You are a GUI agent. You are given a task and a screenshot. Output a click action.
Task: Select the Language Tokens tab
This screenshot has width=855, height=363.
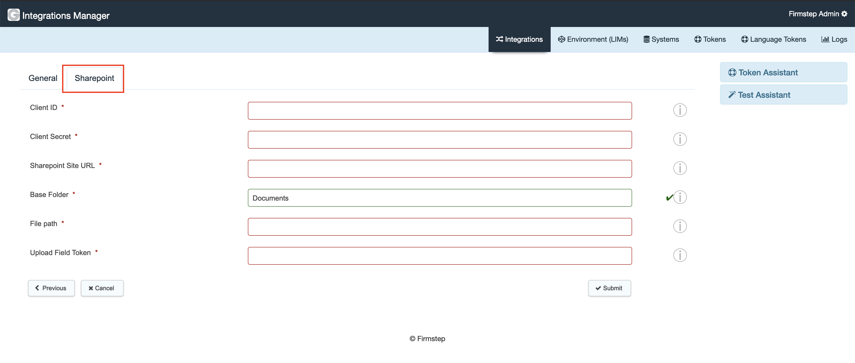(773, 39)
